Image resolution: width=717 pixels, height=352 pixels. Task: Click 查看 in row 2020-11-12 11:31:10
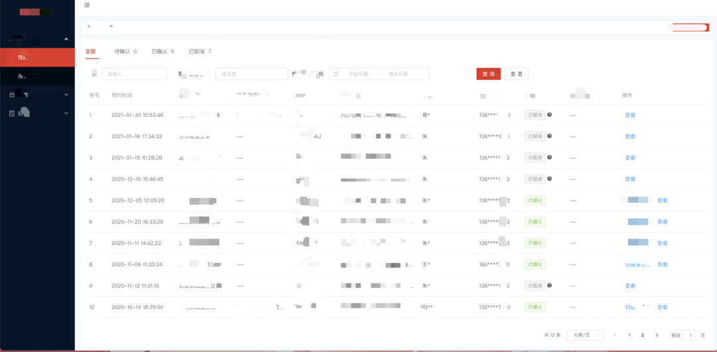pos(630,286)
